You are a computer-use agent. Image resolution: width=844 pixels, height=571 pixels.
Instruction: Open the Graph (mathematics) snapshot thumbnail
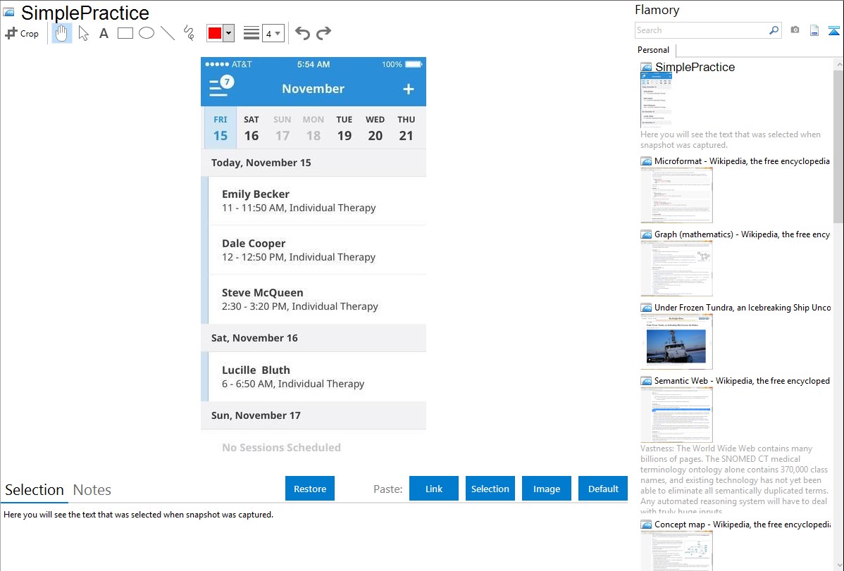coord(676,268)
